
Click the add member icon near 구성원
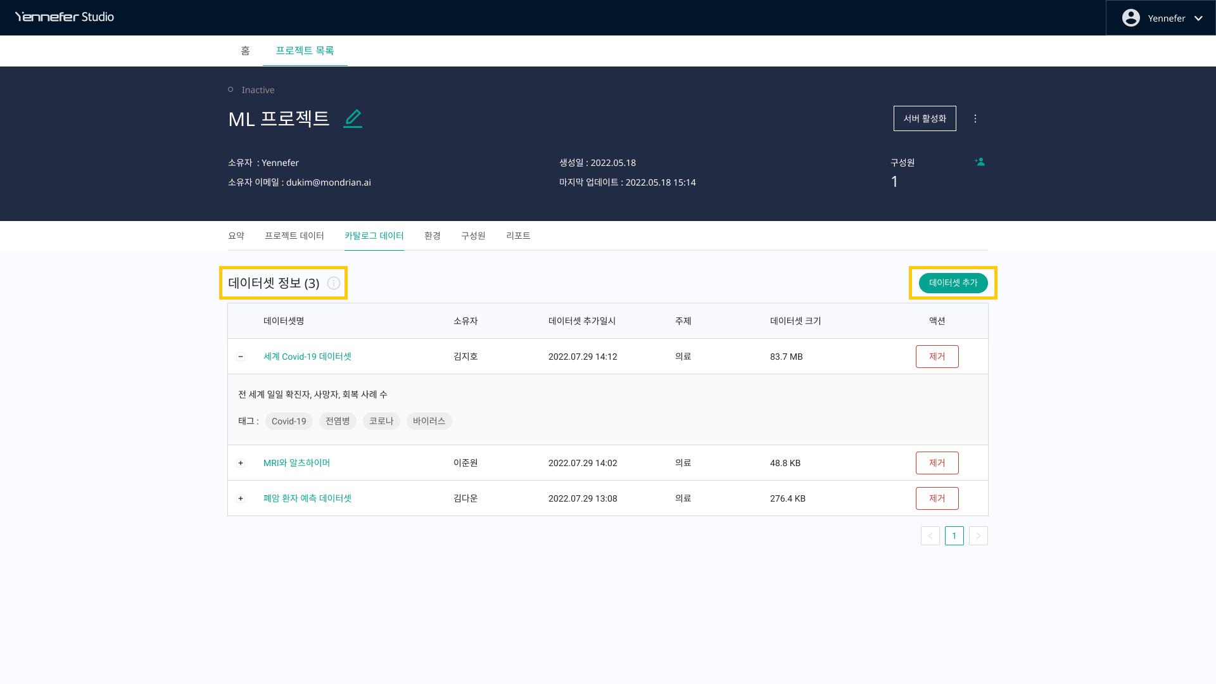(x=980, y=162)
